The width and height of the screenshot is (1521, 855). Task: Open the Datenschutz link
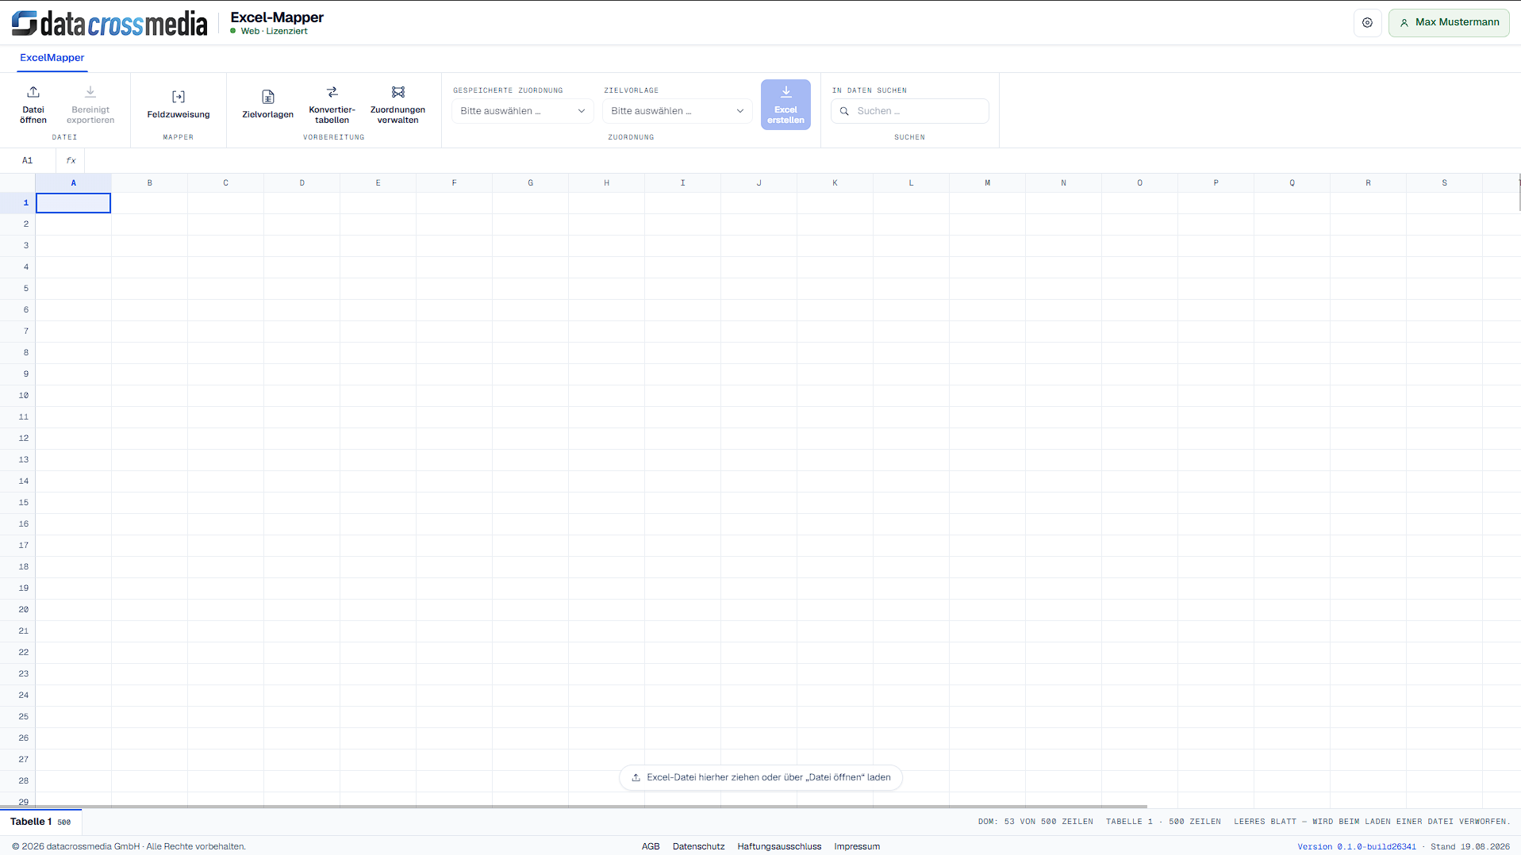pyautogui.click(x=698, y=846)
